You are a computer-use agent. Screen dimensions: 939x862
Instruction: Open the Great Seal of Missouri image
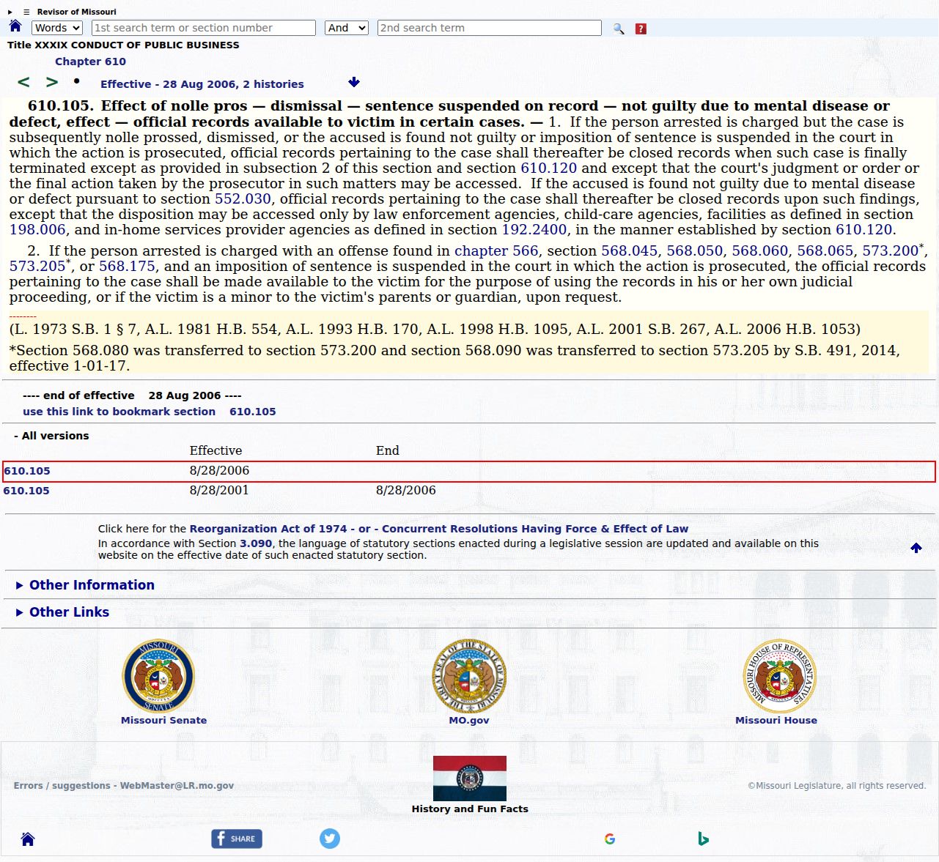pos(469,675)
